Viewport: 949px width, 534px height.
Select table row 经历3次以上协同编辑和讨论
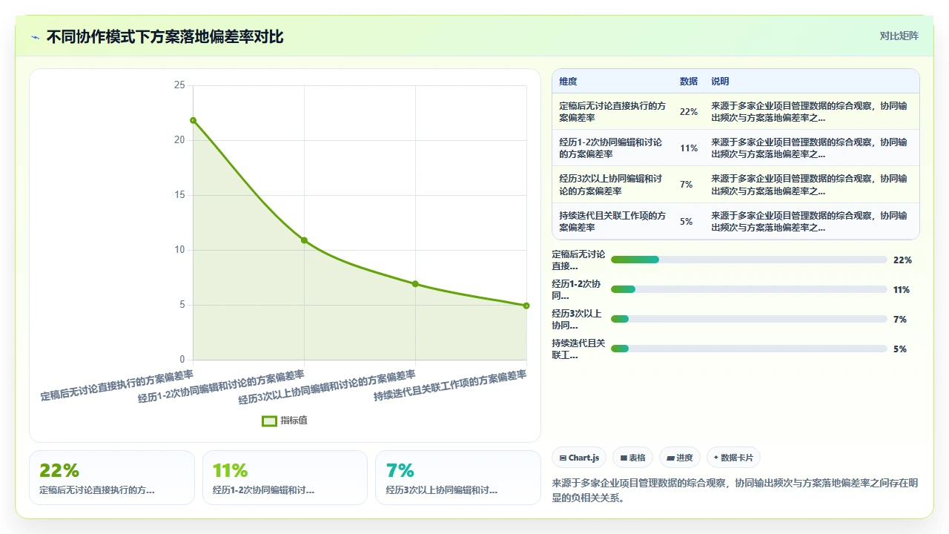(735, 185)
